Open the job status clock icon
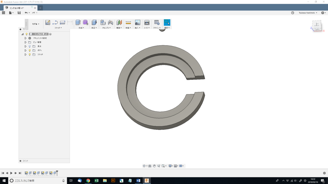The height and width of the screenshot is (184, 328). pos(293,13)
